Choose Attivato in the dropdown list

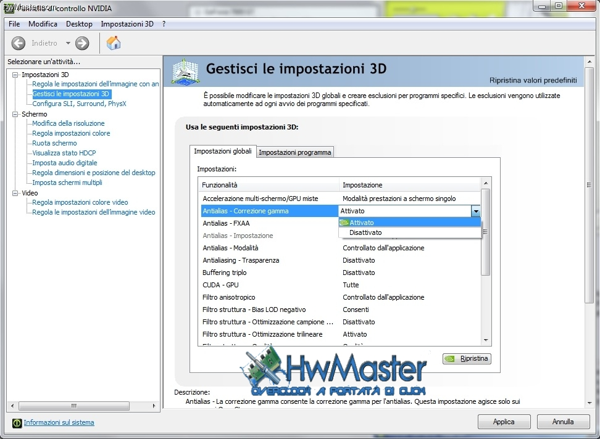point(409,223)
